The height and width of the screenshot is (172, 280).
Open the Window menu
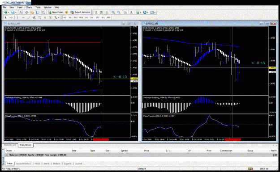[x=47, y=7]
